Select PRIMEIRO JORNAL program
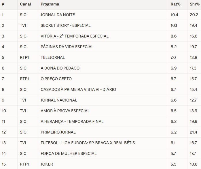 (x=58, y=132)
